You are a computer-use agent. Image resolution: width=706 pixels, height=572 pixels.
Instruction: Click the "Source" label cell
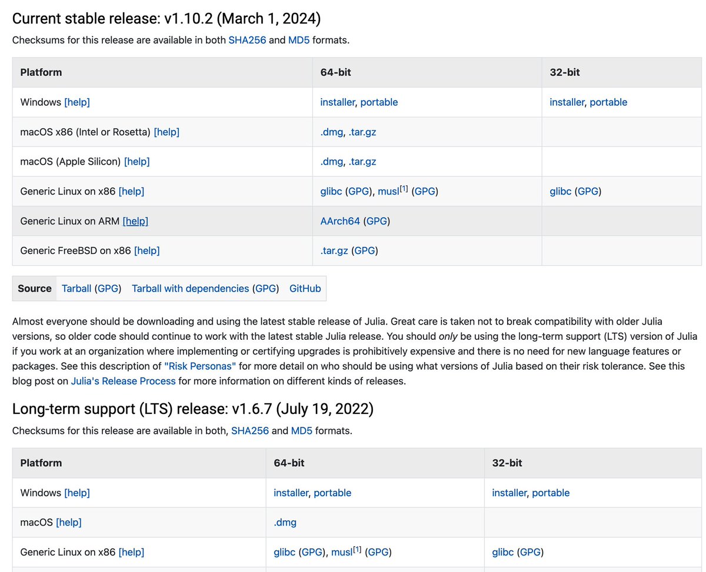coord(35,289)
